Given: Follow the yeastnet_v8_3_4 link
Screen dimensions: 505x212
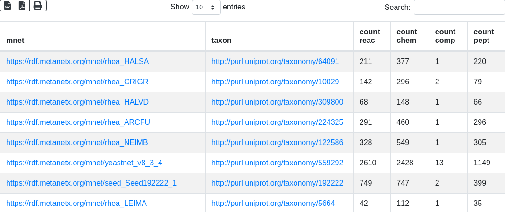Looking at the screenshot, I should click(x=84, y=163).
